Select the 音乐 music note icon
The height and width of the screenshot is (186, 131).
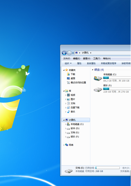click(x=68, y=111)
